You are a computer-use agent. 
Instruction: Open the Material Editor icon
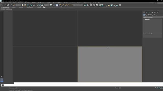(106, 5)
